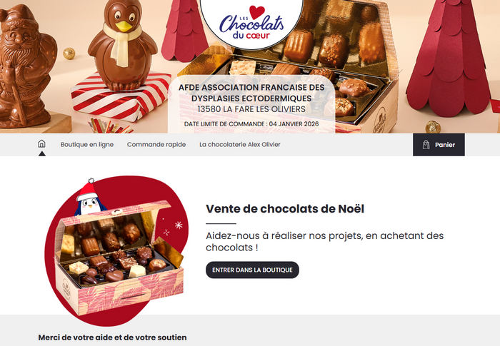This screenshot has width=500, height=346.
Task: Click the date limite de commande text
Action: (x=251, y=124)
